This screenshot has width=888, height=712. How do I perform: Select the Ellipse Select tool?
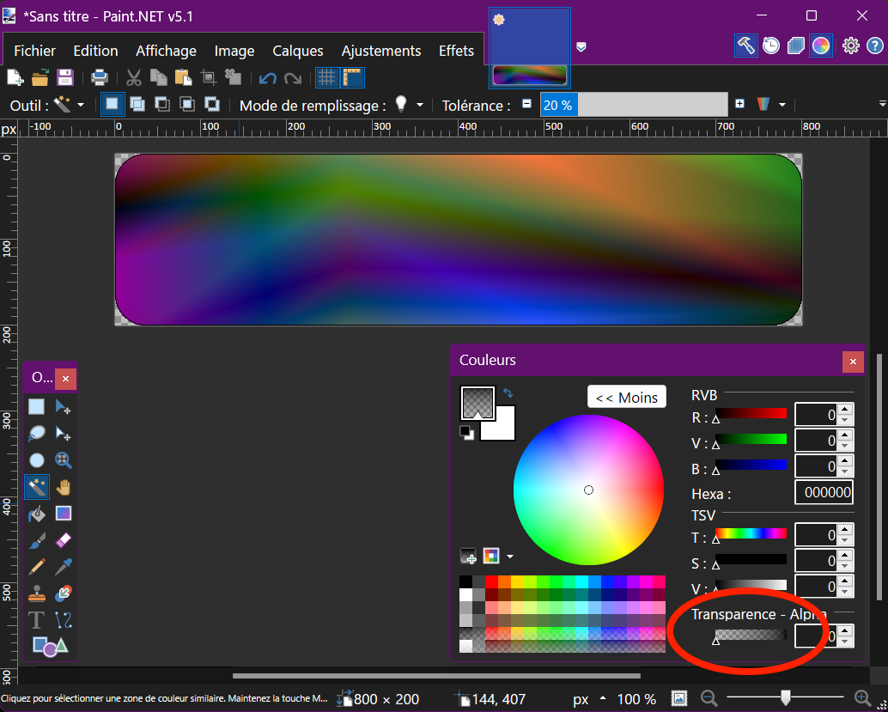pos(37,460)
